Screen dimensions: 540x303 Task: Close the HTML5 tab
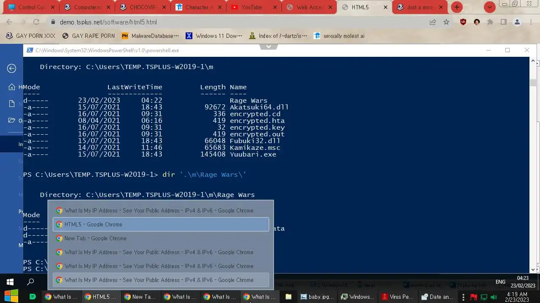point(386,7)
